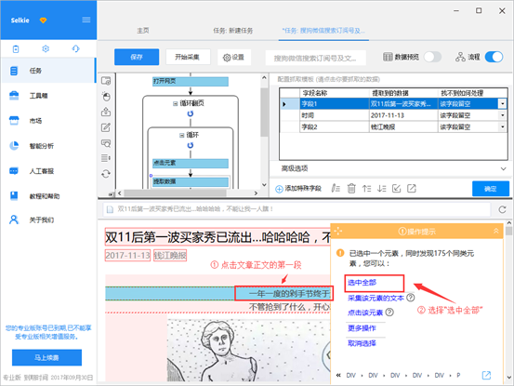Open external link icon in tip panel
The height and width of the screenshot is (386, 514).
tap(486, 375)
